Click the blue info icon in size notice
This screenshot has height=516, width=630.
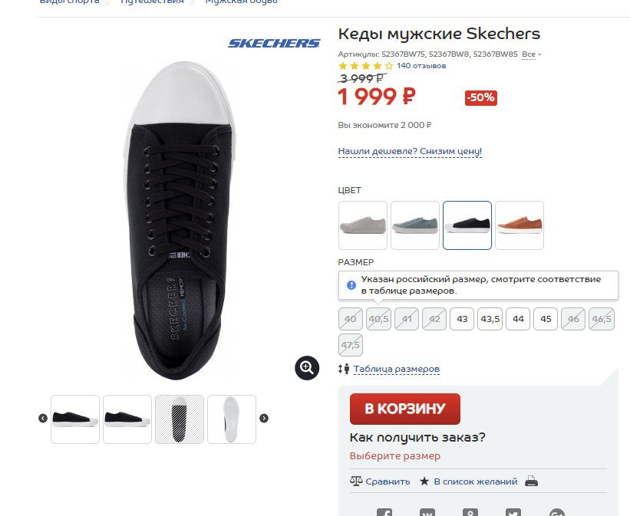[x=351, y=285]
